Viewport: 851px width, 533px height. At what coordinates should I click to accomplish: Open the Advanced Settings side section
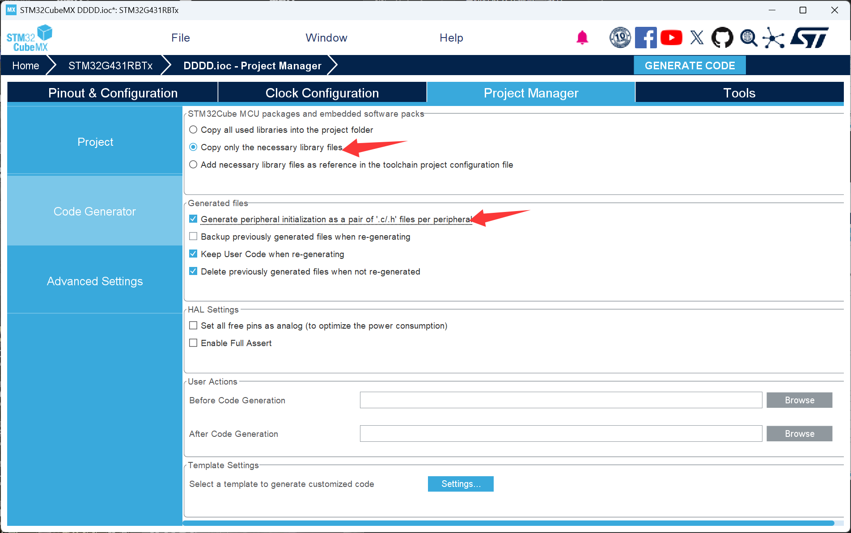95,281
